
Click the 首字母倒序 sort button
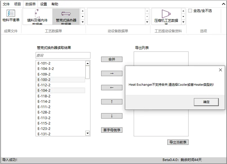point(112,130)
